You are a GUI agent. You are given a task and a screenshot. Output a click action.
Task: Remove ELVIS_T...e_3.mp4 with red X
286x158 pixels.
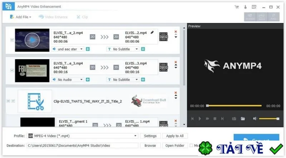point(176,62)
